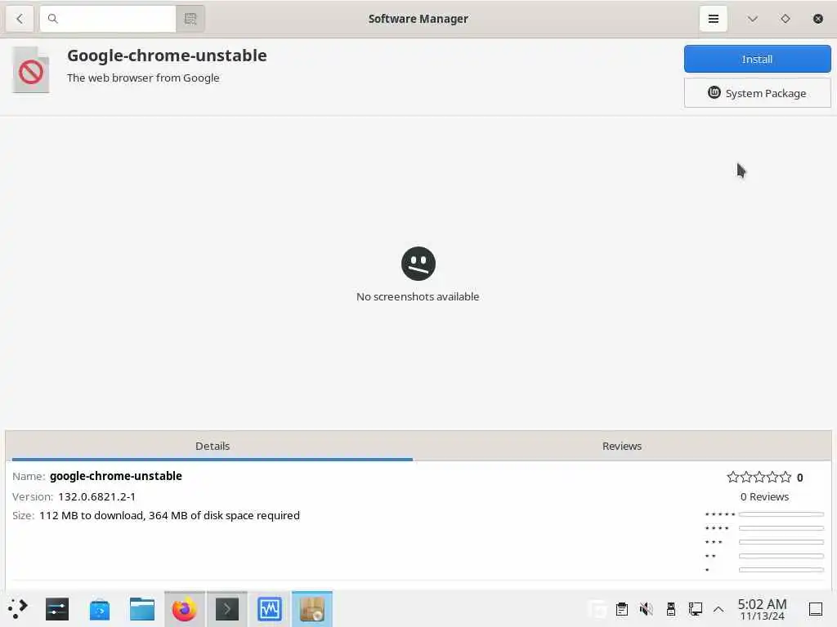Switch to Firefox in the taskbar
The height and width of the screenshot is (627, 837).
tap(184, 609)
